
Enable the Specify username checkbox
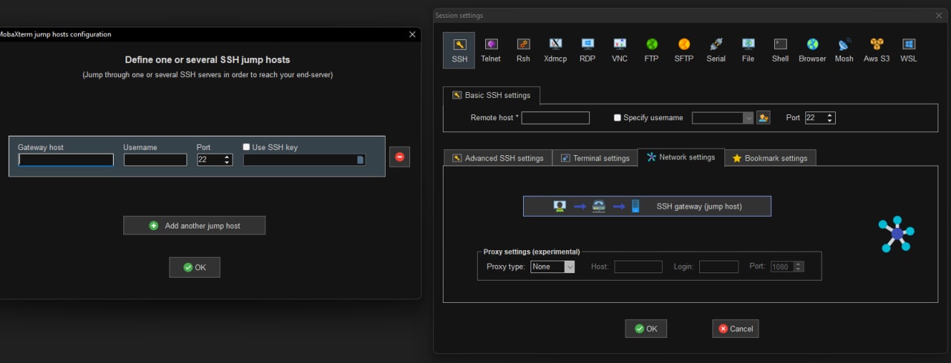pos(617,118)
